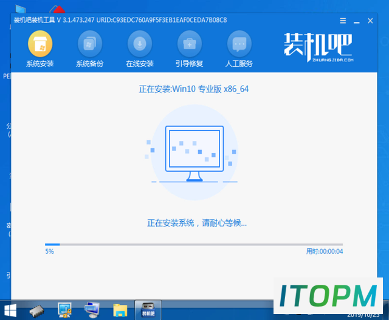Viewport: 389px width, 320px height.
Task: Click the 5% progress label
Action: 49,251
